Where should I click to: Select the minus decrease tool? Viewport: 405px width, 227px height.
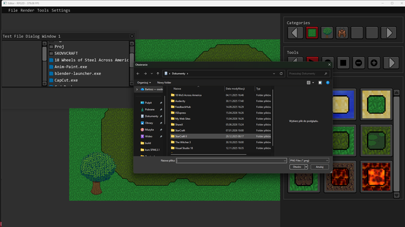point(358,63)
